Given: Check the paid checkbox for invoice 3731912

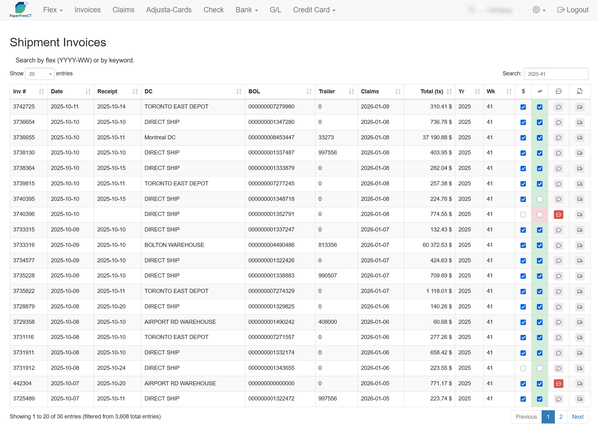Looking at the screenshot, I should point(523,368).
